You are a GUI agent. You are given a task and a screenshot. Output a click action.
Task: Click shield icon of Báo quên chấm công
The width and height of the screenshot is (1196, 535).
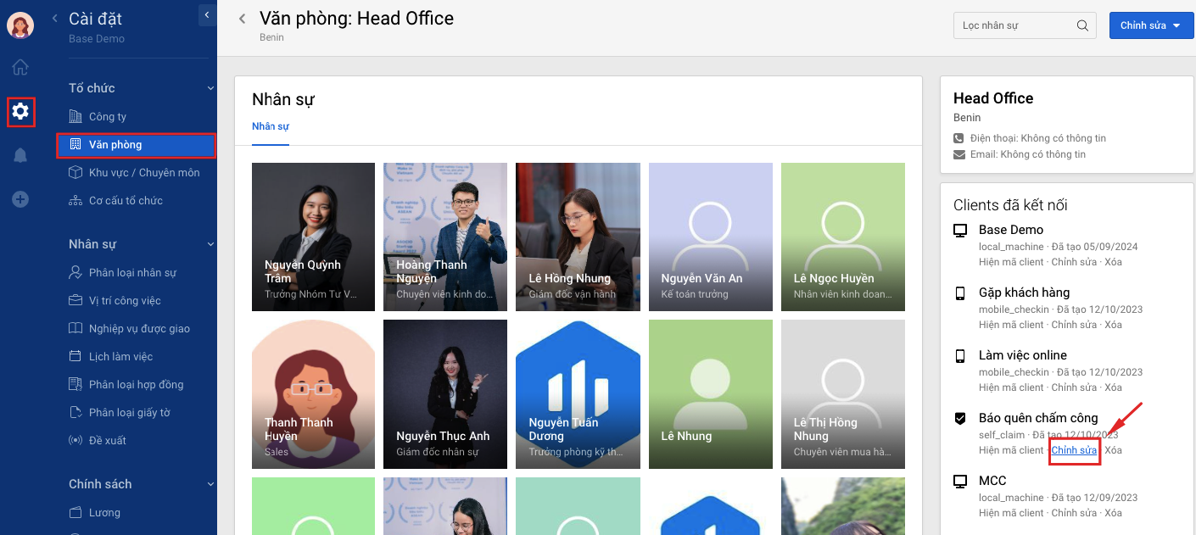[x=960, y=418]
